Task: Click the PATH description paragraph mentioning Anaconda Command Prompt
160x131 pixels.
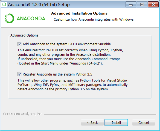Action: coord(70,57)
